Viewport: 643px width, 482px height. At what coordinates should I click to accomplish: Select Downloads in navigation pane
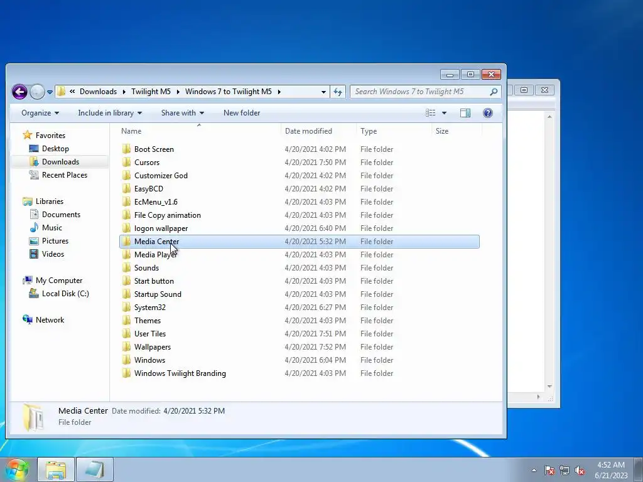[x=60, y=162]
